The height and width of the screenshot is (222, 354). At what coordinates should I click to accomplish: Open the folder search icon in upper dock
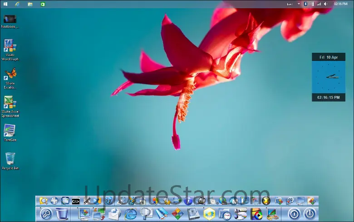coord(44,201)
